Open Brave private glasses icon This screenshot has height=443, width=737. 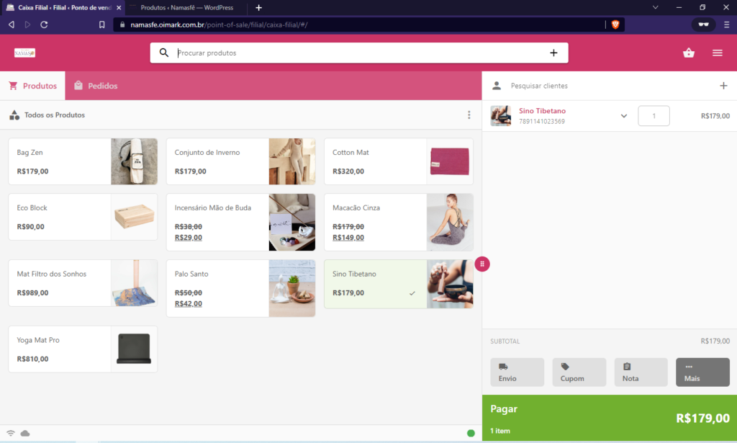703,24
